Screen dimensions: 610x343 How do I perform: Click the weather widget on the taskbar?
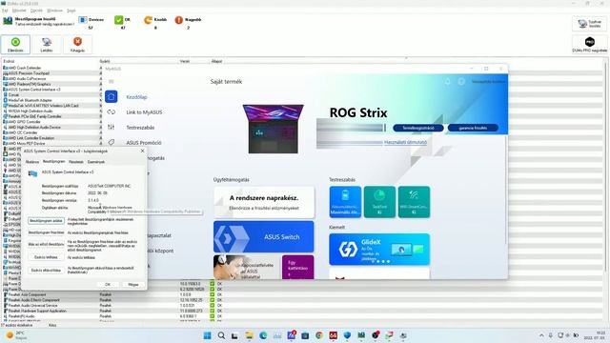[17, 335]
